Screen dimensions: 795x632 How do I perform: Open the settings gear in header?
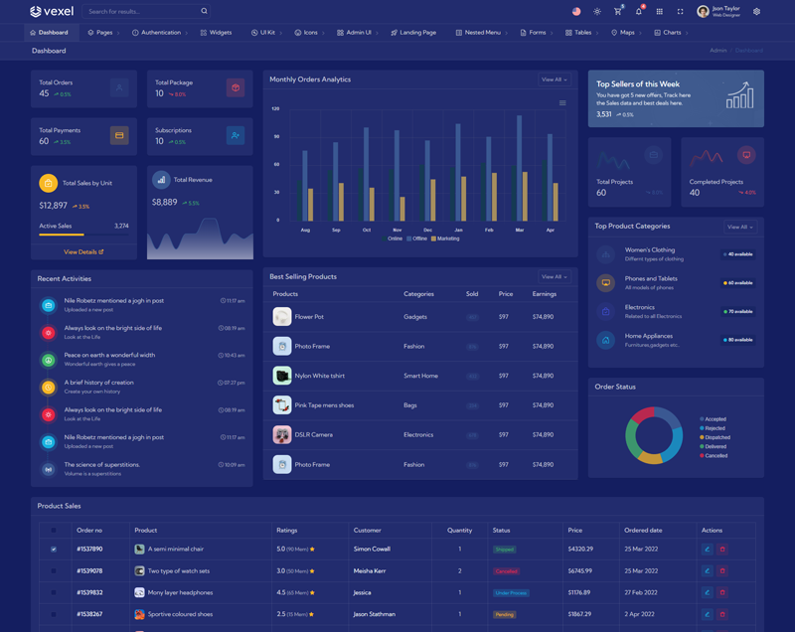pos(756,12)
